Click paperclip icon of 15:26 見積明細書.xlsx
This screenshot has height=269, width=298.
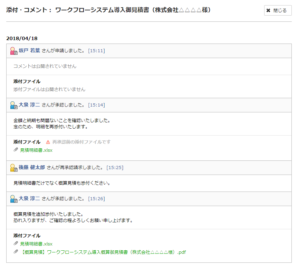coord(16,243)
